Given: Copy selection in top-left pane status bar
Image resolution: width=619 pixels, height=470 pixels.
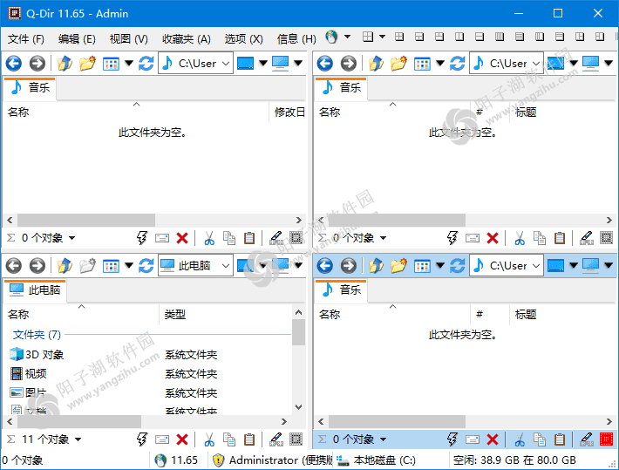Looking at the screenshot, I should (229, 238).
